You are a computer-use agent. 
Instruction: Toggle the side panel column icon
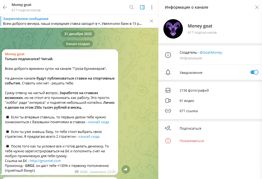point(142,7)
